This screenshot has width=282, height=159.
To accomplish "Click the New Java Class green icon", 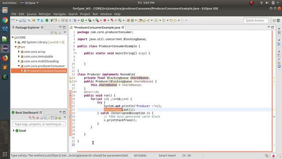I will (132, 20).
